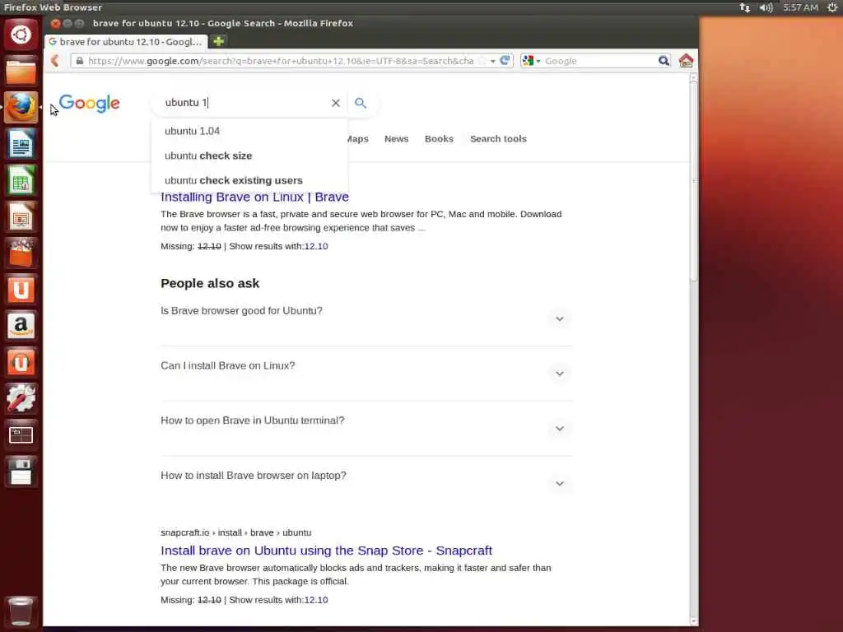The image size is (843, 632).
Task: Open System Settings from the launcher
Action: click(21, 399)
